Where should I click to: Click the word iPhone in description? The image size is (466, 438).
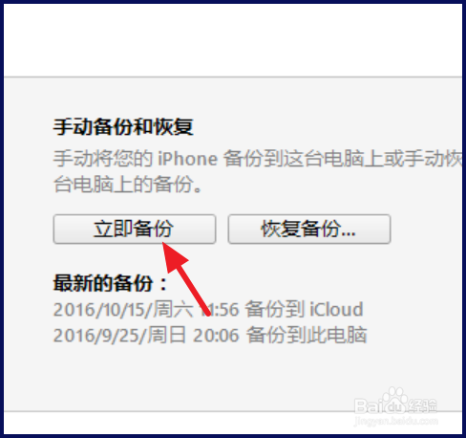pos(188,159)
